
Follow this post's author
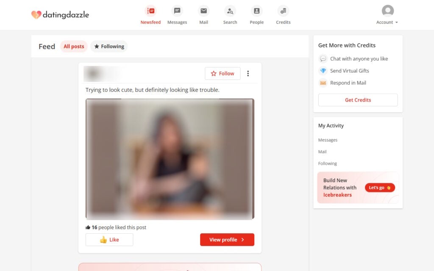click(x=223, y=74)
